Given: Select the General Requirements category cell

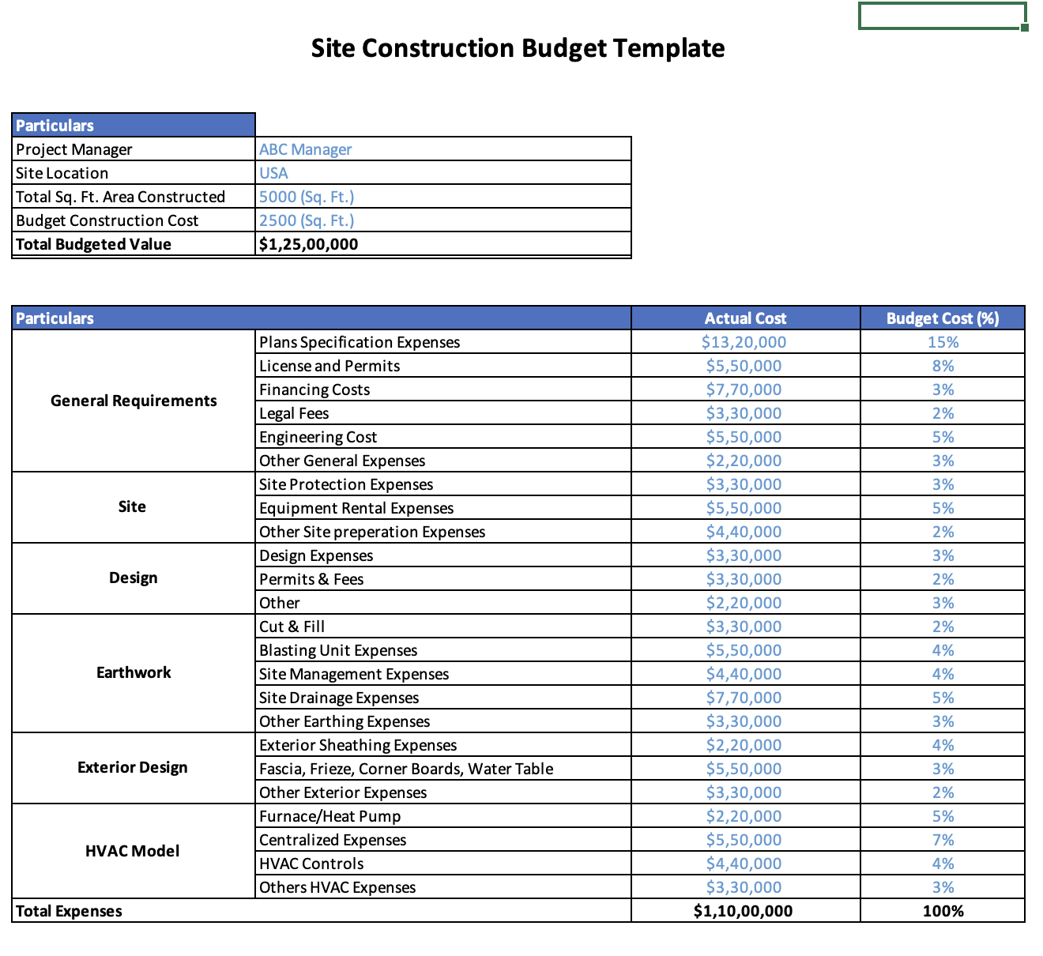Looking at the screenshot, I should point(133,401).
